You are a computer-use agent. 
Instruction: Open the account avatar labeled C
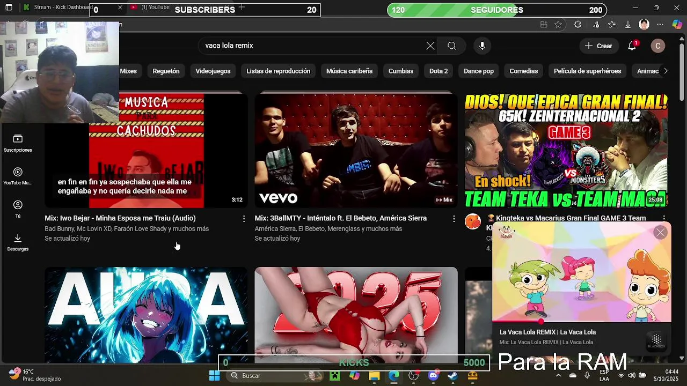click(x=658, y=46)
